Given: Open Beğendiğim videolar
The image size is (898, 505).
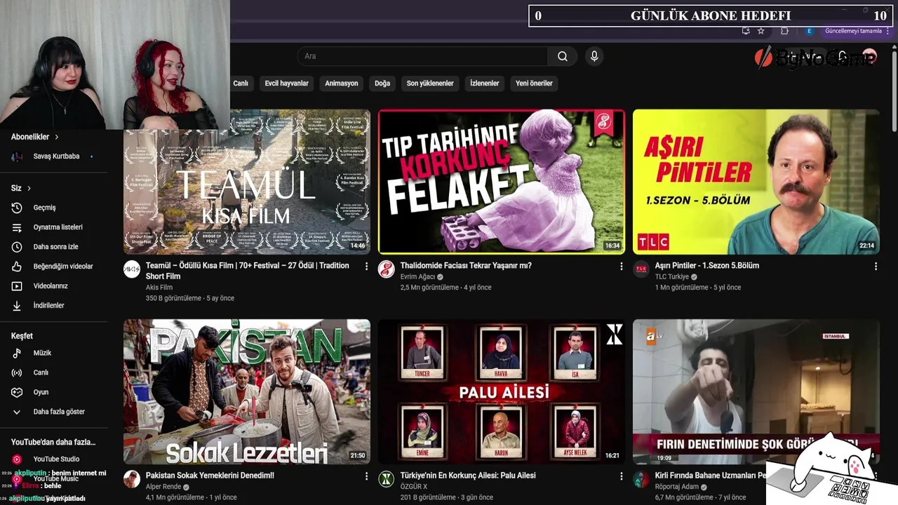Looking at the screenshot, I should coord(54,267).
